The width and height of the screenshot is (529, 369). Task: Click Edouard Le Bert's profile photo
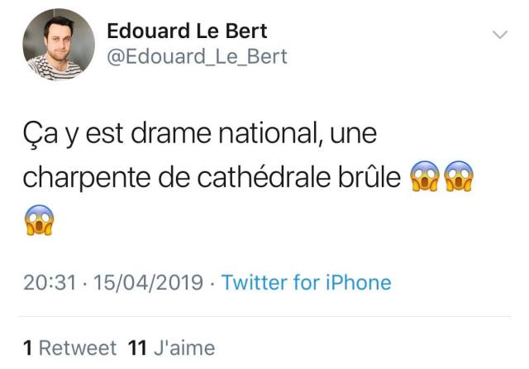point(59,45)
